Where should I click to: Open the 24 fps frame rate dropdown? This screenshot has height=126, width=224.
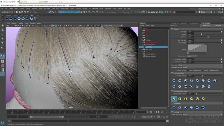coord(147,117)
